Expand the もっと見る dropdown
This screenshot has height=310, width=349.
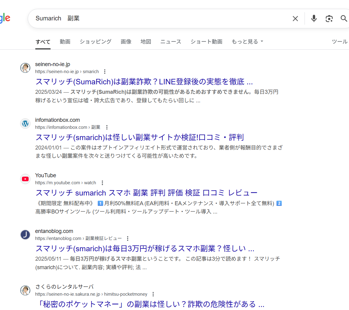[247, 42]
